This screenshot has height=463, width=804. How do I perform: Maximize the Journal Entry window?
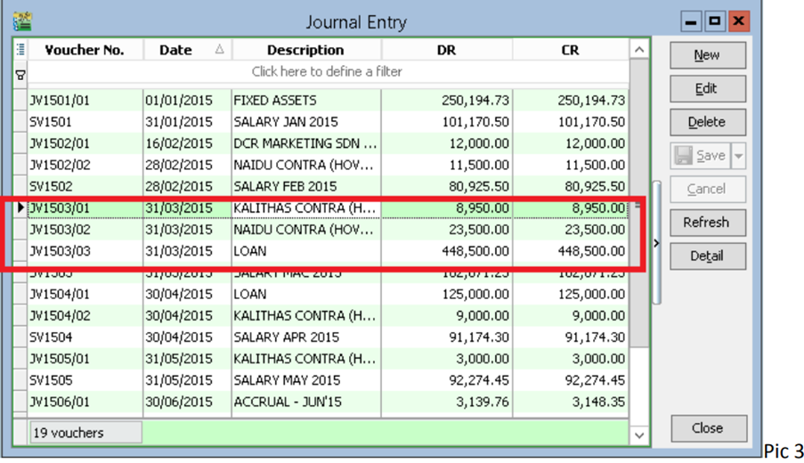[x=715, y=21]
